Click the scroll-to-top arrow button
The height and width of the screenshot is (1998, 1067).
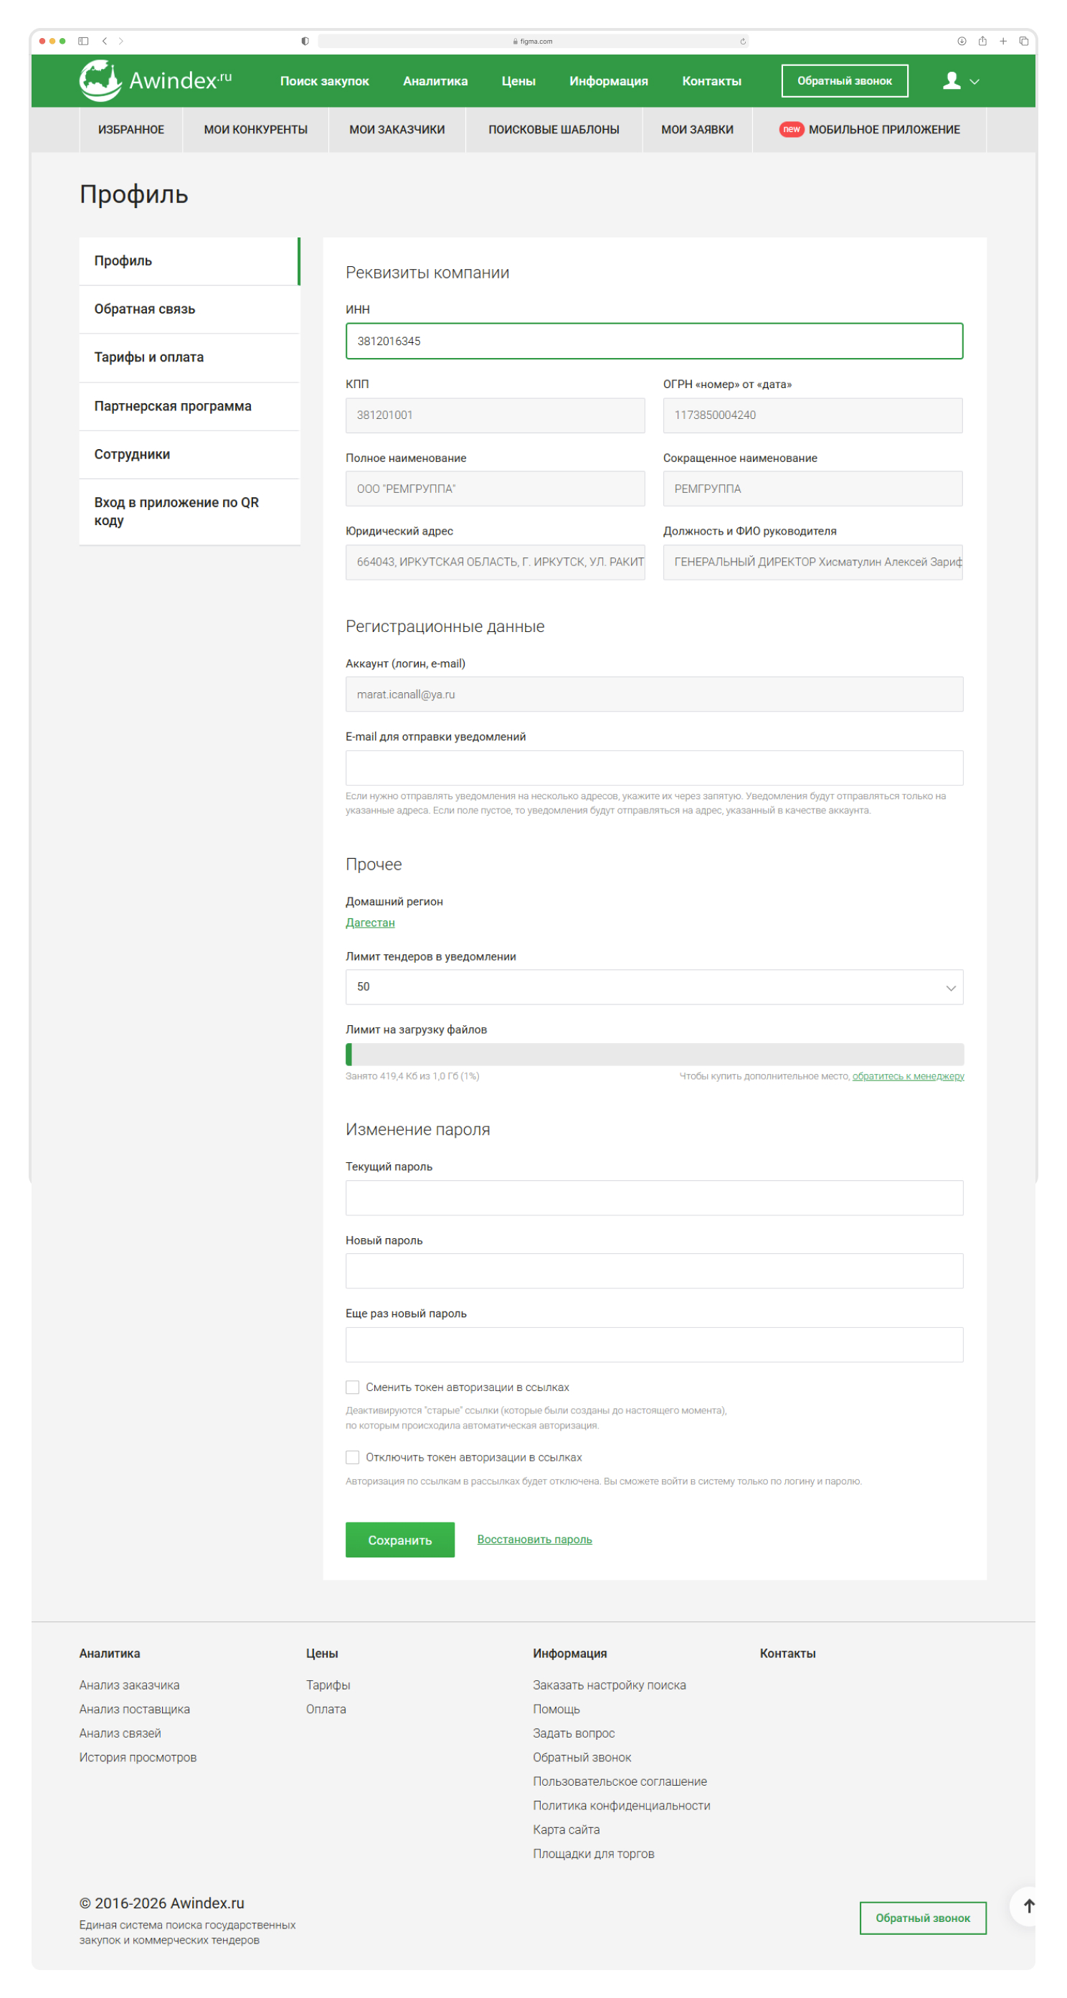coord(1028,1905)
